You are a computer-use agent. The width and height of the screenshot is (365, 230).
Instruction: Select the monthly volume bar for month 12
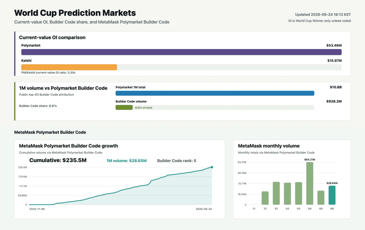tap(265, 198)
